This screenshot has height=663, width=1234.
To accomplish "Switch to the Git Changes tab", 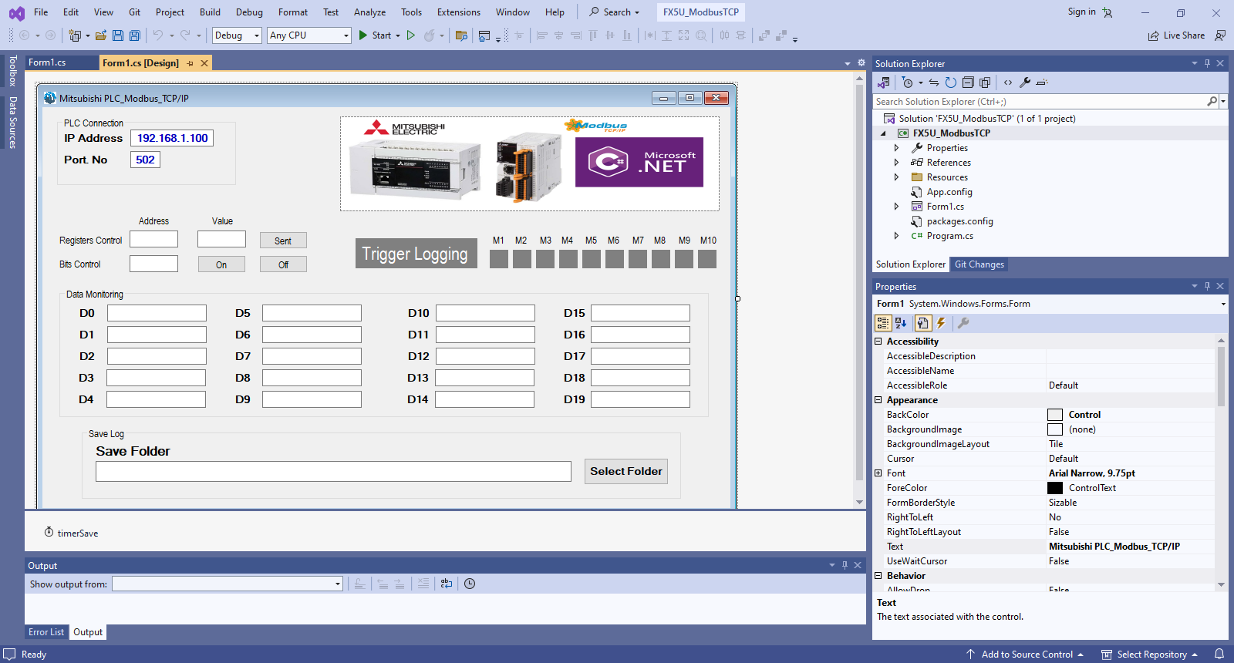I will [979, 264].
